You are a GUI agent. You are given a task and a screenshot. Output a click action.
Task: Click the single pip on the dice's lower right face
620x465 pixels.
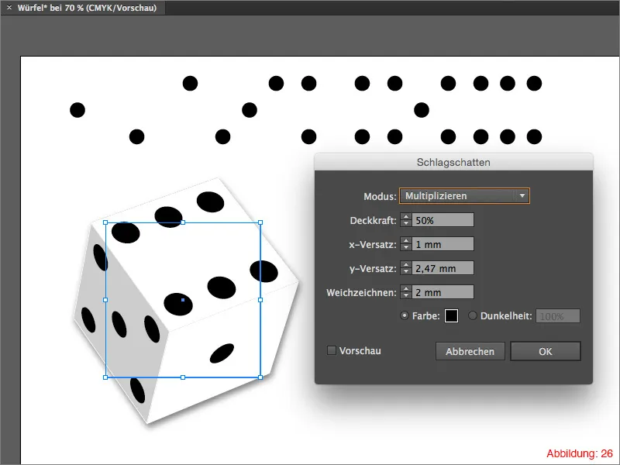click(x=222, y=353)
